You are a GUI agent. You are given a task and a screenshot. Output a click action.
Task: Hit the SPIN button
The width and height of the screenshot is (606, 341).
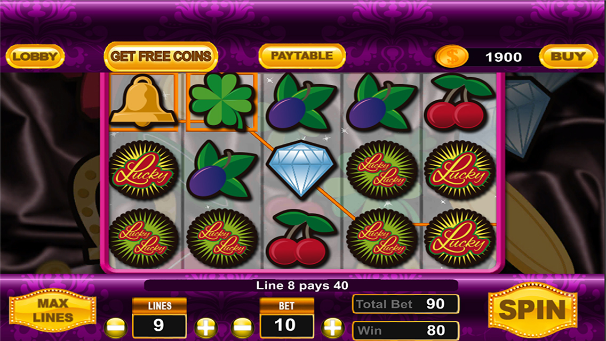pos(532,310)
